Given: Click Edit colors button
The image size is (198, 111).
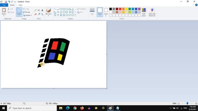Looking at the screenshot, I should 144,12.
